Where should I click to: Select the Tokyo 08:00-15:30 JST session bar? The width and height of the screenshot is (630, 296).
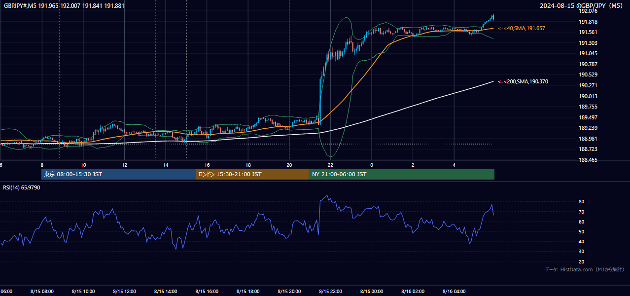point(118,174)
